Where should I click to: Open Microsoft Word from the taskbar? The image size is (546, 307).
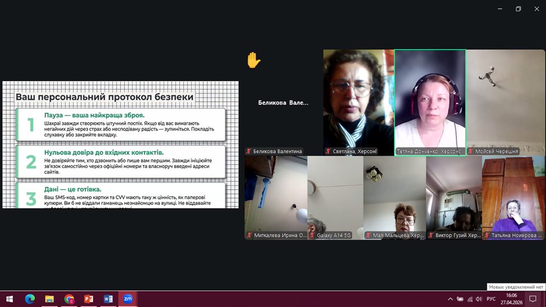point(108,299)
